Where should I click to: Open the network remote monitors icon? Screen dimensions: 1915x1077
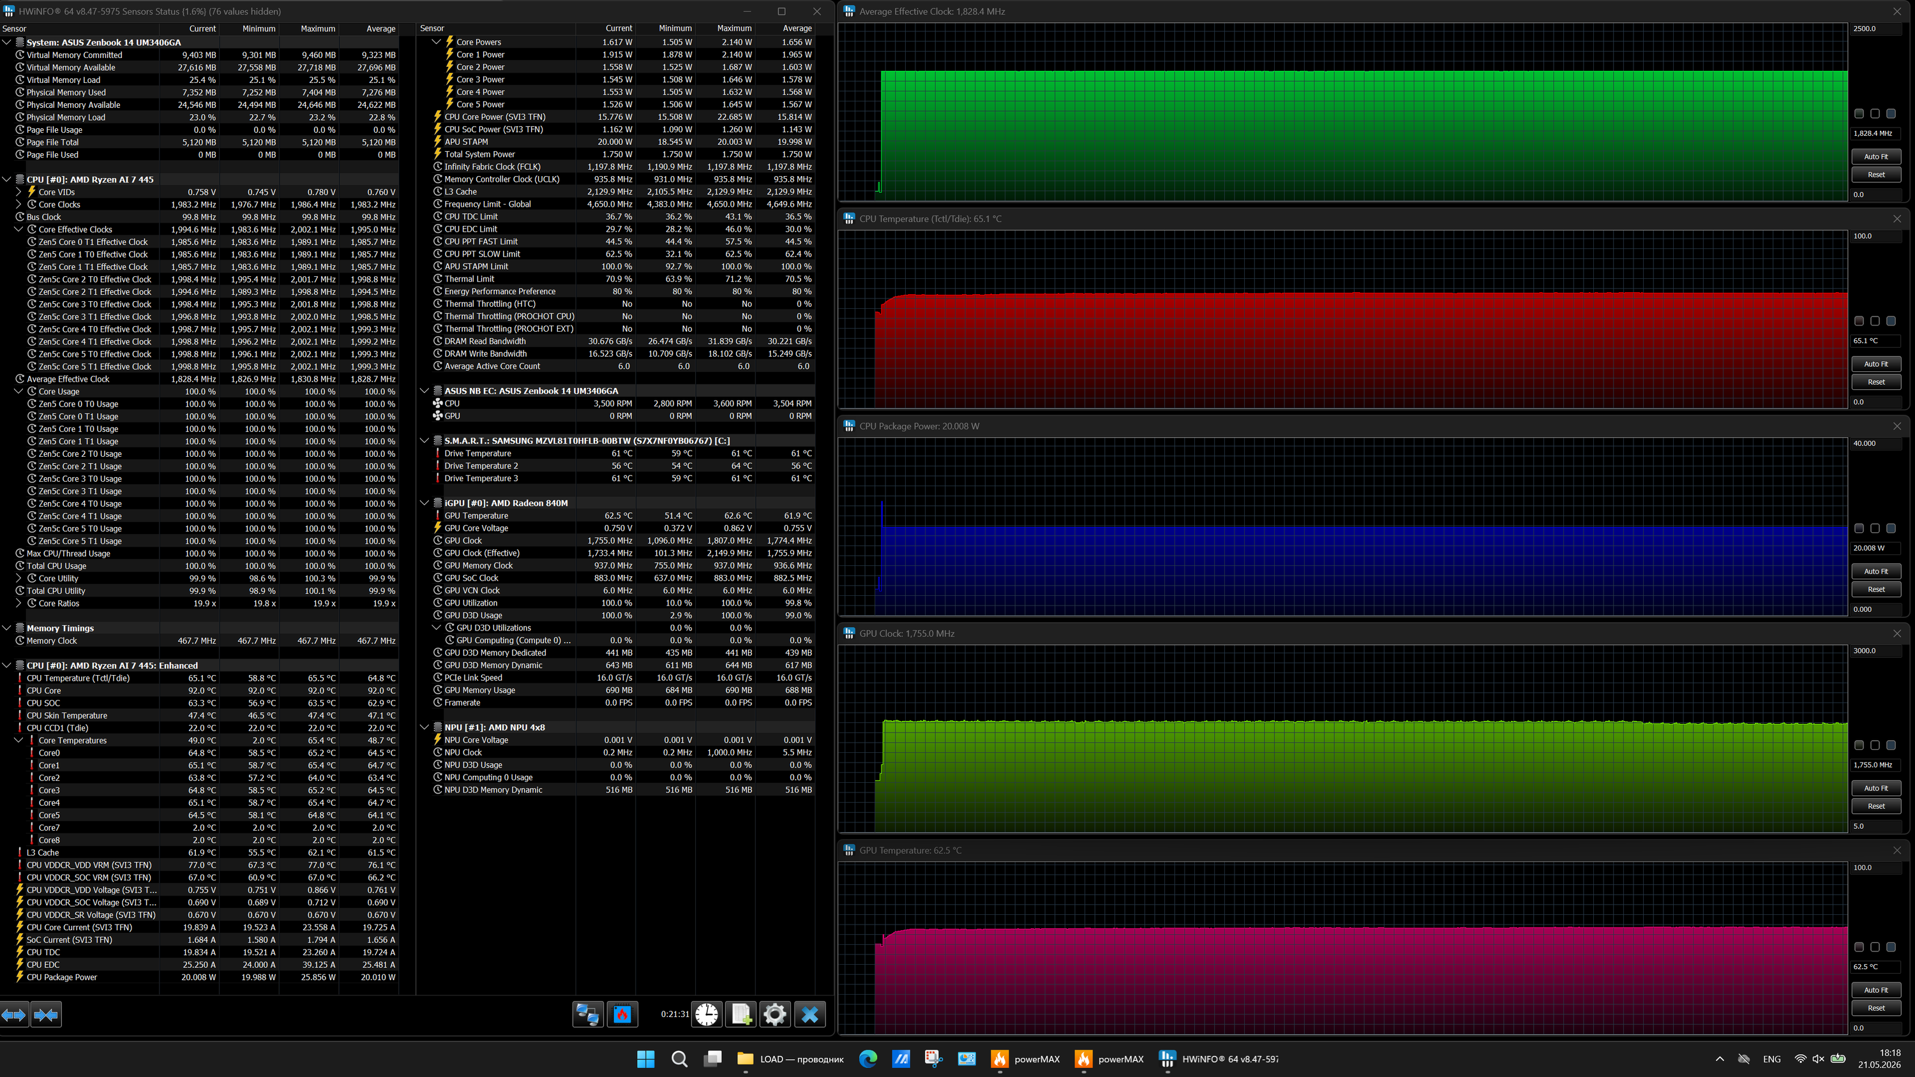[x=587, y=1014]
